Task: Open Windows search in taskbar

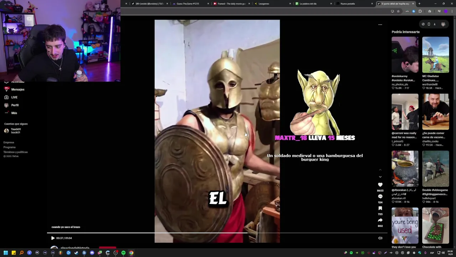Action: tap(21, 253)
